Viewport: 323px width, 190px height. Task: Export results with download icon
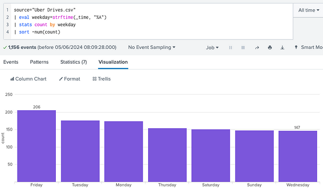282,47
